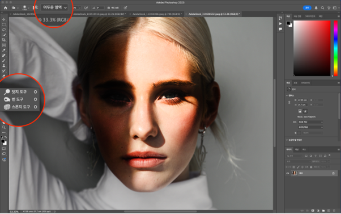The height and width of the screenshot is (214, 341).
Task: Open the bit depth dropdown in Properties
Action: pos(310,127)
